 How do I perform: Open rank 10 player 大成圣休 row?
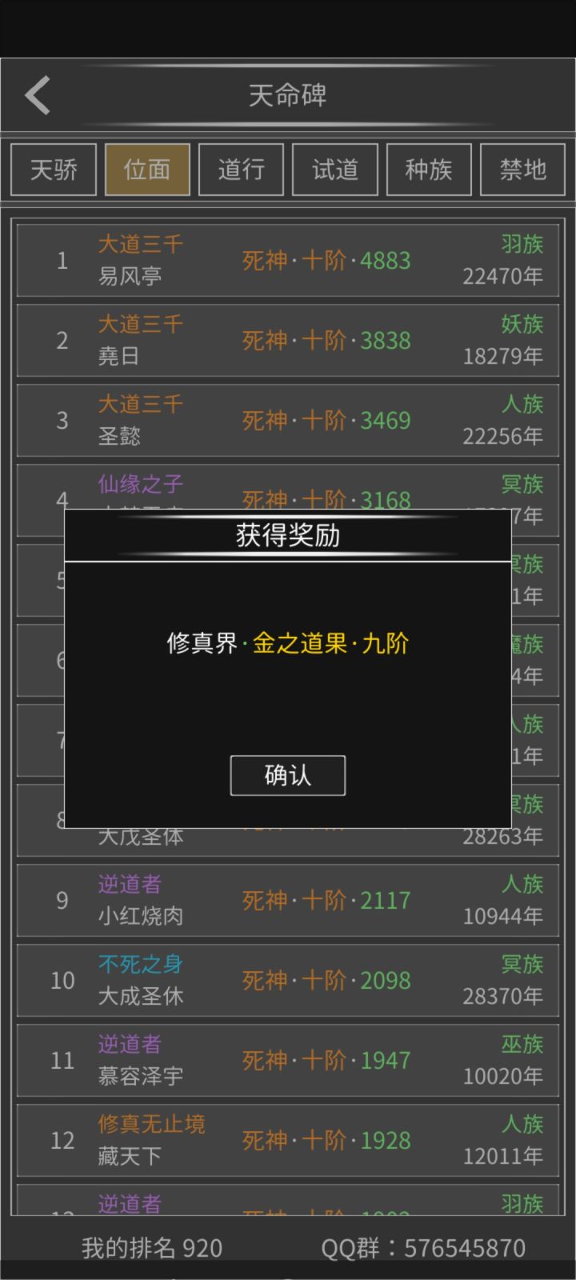(288, 981)
